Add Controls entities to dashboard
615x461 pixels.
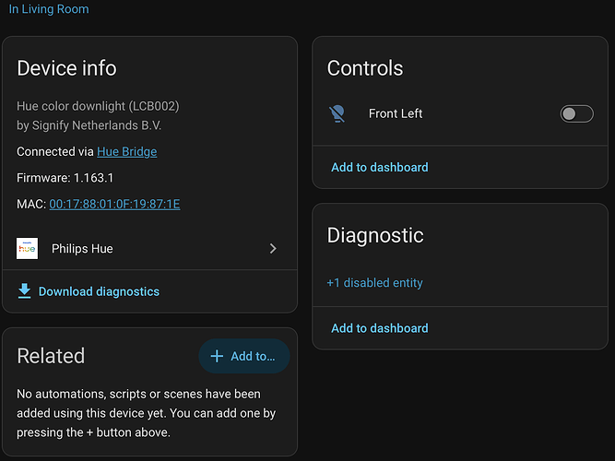click(380, 168)
